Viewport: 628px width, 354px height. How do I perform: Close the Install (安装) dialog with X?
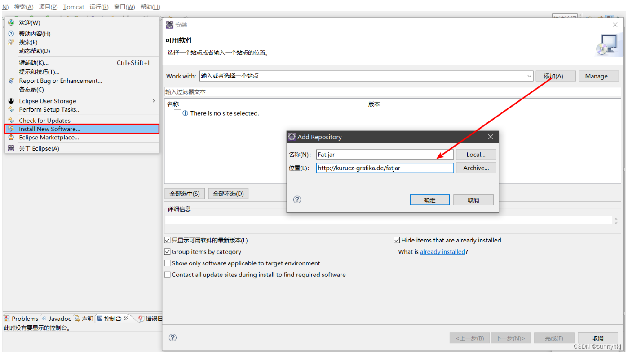[615, 25]
